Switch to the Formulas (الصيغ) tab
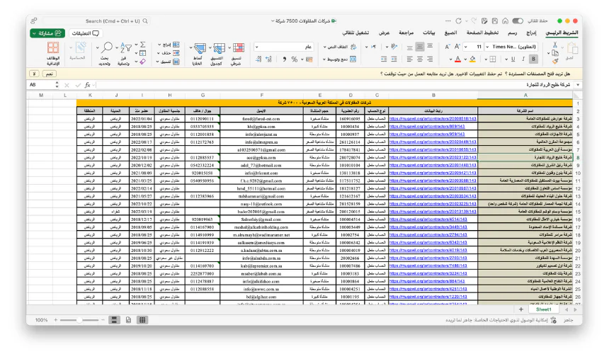The height and width of the screenshot is (354, 609). pyautogui.click(x=450, y=33)
